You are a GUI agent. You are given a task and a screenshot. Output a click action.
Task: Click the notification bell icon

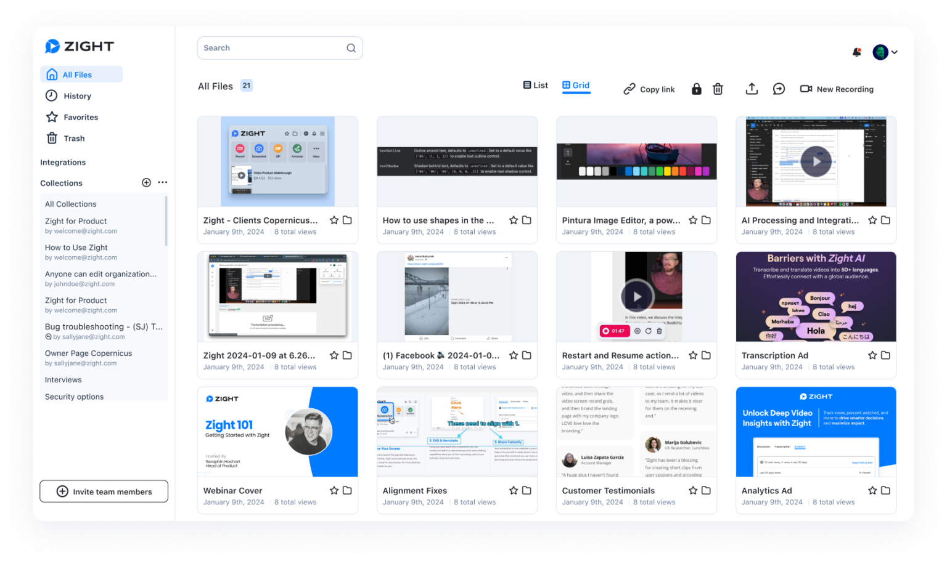click(x=856, y=52)
